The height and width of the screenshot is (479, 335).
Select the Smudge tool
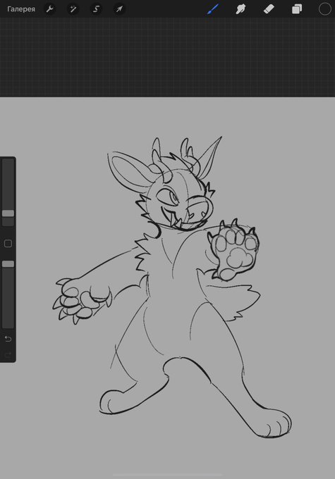point(240,9)
